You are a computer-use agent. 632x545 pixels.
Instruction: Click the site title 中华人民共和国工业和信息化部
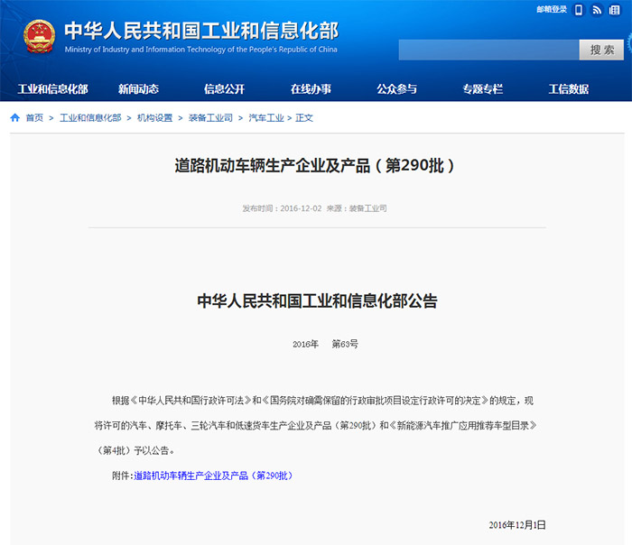pyautogui.click(x=201, y=31)
